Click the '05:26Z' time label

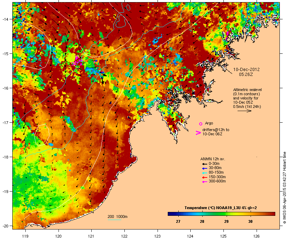(246, 75)
